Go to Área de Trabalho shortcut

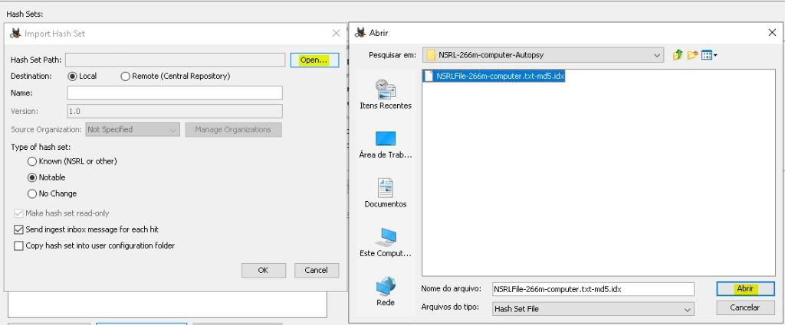pos(385,144)
